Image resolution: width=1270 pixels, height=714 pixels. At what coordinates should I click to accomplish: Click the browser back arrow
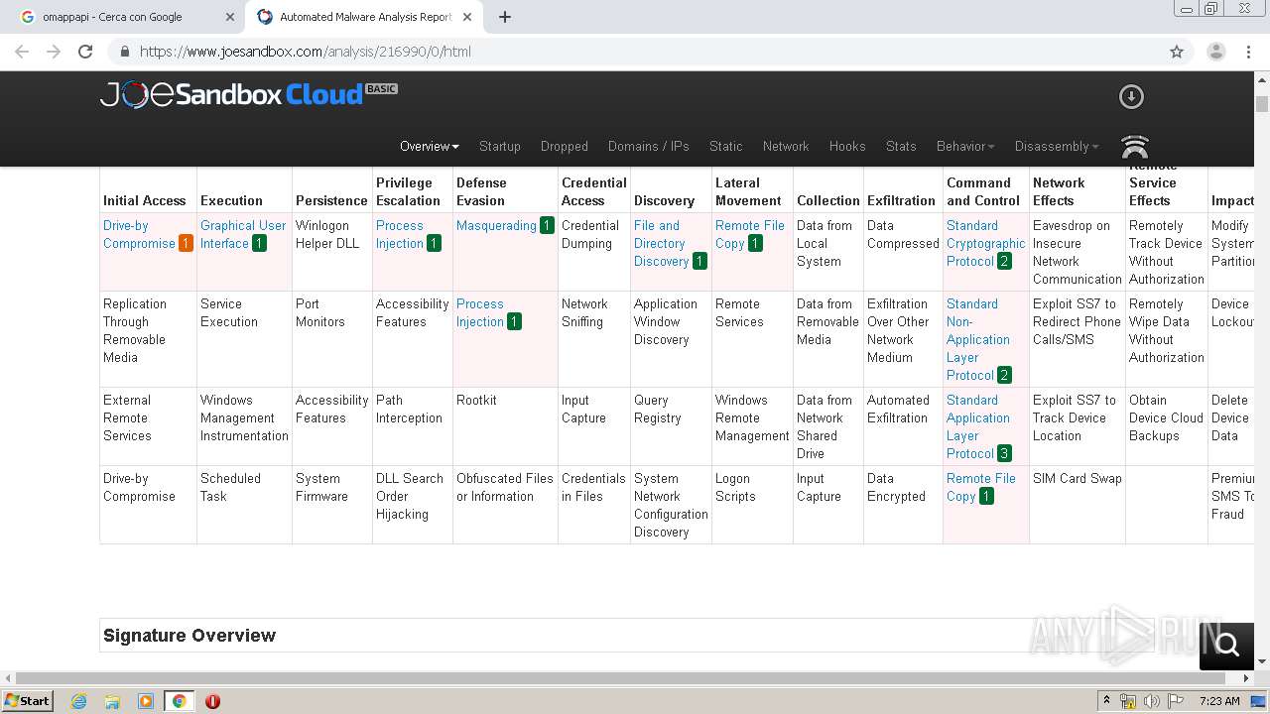pyautogui.click(x=22, y=52)
